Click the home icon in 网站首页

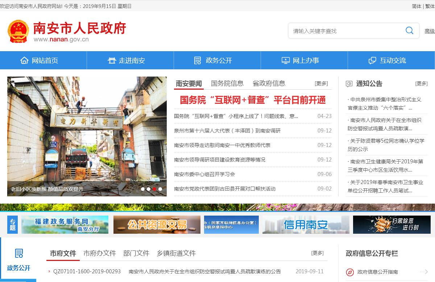(24, 60)
